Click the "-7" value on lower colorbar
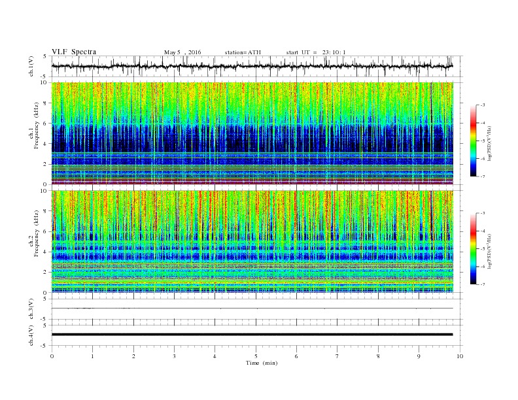The height and width of the screenshot is (400, 518). 483,284
